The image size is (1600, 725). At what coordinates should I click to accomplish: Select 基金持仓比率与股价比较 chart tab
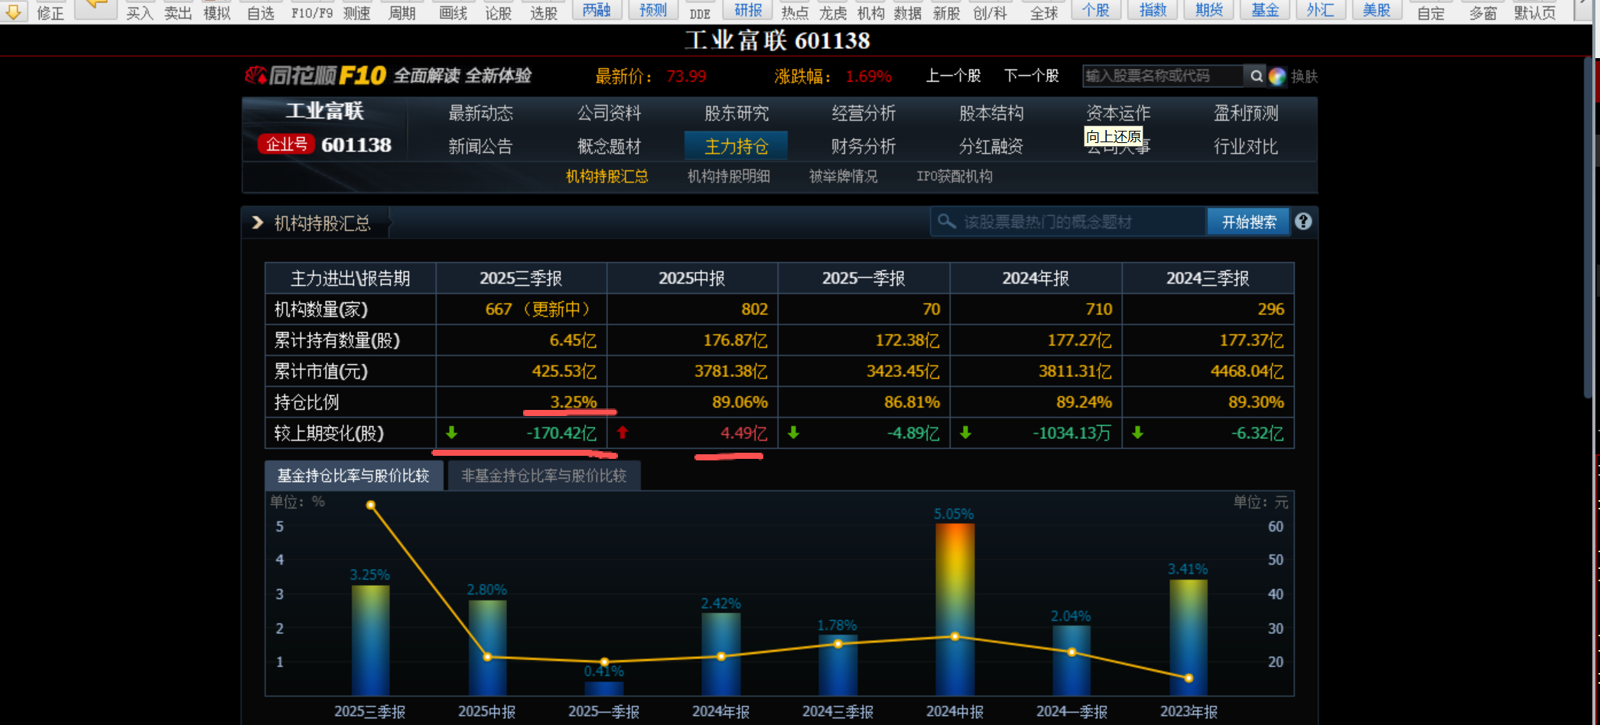pos(353,476)
